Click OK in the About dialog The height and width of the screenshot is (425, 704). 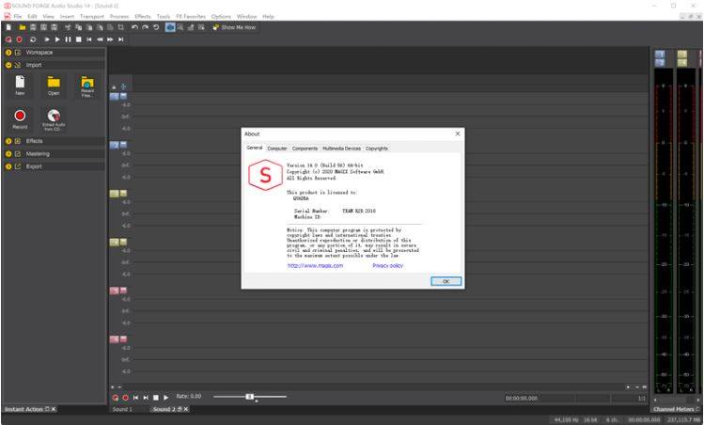(446, 281)
